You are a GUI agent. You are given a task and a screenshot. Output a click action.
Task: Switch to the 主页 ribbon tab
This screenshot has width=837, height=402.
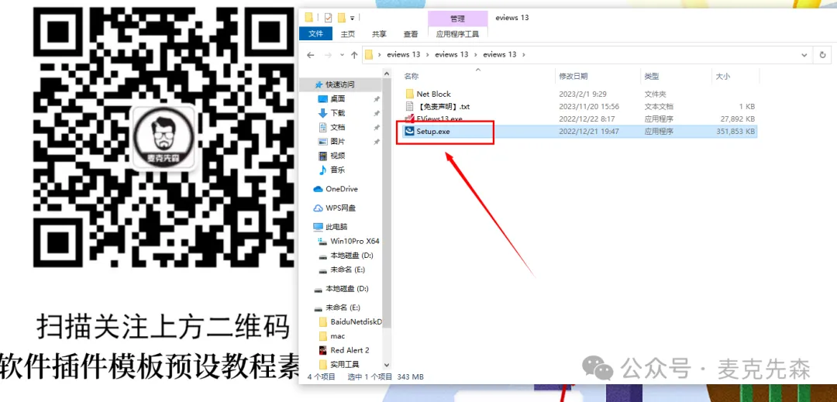(x=348, y=34)
